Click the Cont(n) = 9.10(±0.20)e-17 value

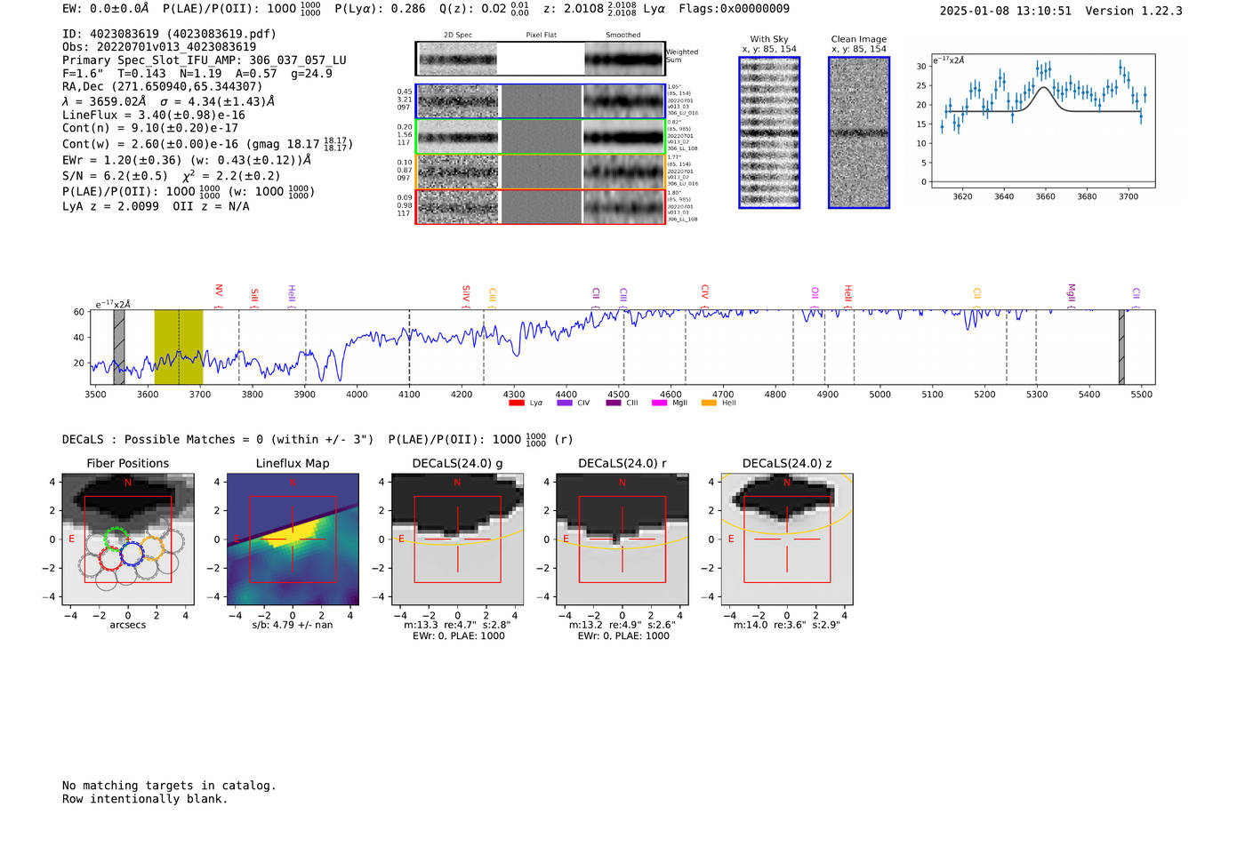point(150,128)
